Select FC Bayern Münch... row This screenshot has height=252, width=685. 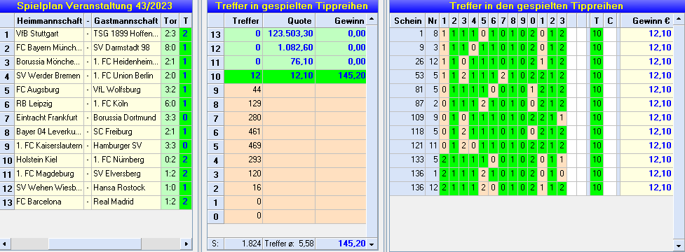coord(96,48)
